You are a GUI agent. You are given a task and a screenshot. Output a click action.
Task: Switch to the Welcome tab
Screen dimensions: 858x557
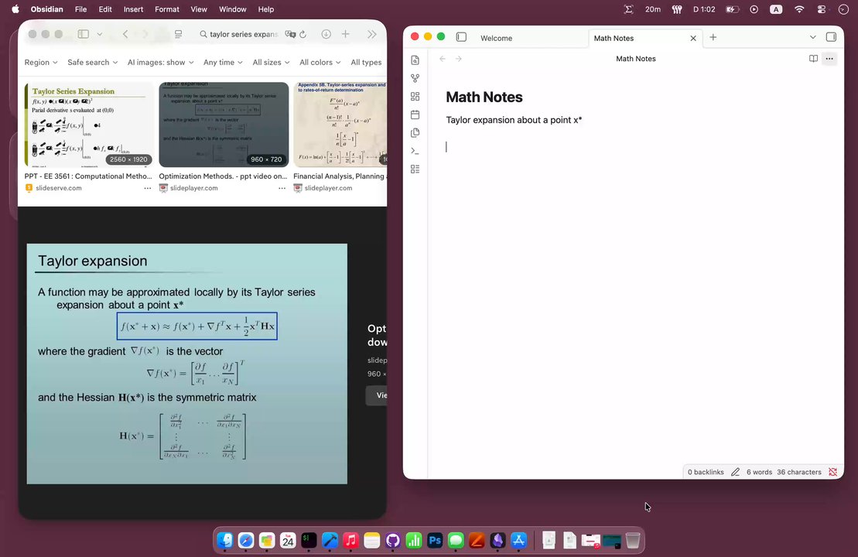[x=496, y=38]
